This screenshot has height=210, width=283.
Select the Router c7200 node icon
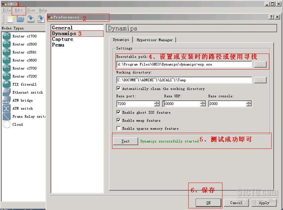pos(7,76)
